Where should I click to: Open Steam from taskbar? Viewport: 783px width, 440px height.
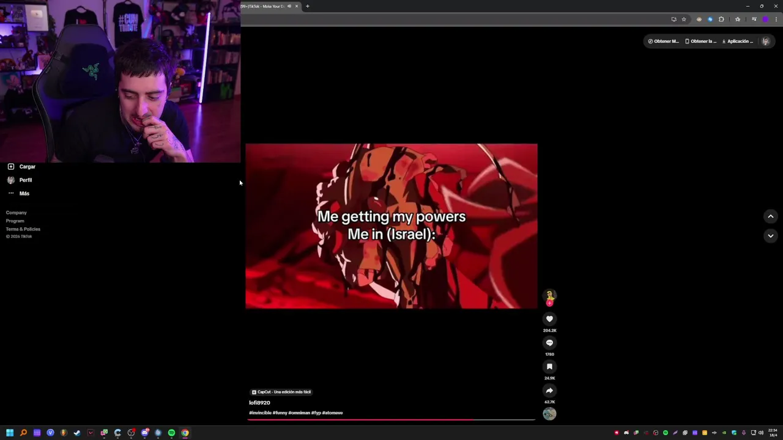(77, 433)
